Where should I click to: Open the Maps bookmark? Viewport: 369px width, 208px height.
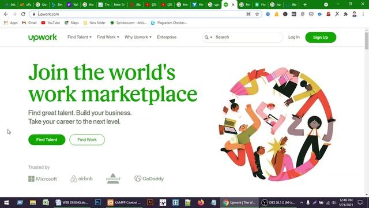tap(71, 23)
